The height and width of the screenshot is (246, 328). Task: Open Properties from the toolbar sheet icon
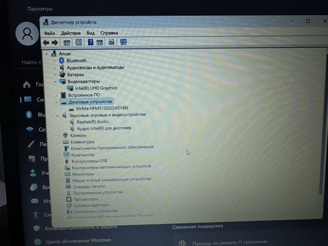click(79, 42)
